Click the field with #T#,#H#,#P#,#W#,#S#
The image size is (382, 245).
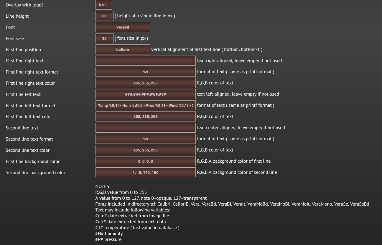pos(145,94)
